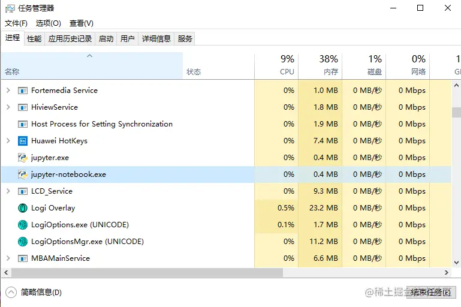Screen dimensions: 461x307
Task: Expand the Huawei HotKeys process group
Action: pyautogui.click(x=8, y=140)
